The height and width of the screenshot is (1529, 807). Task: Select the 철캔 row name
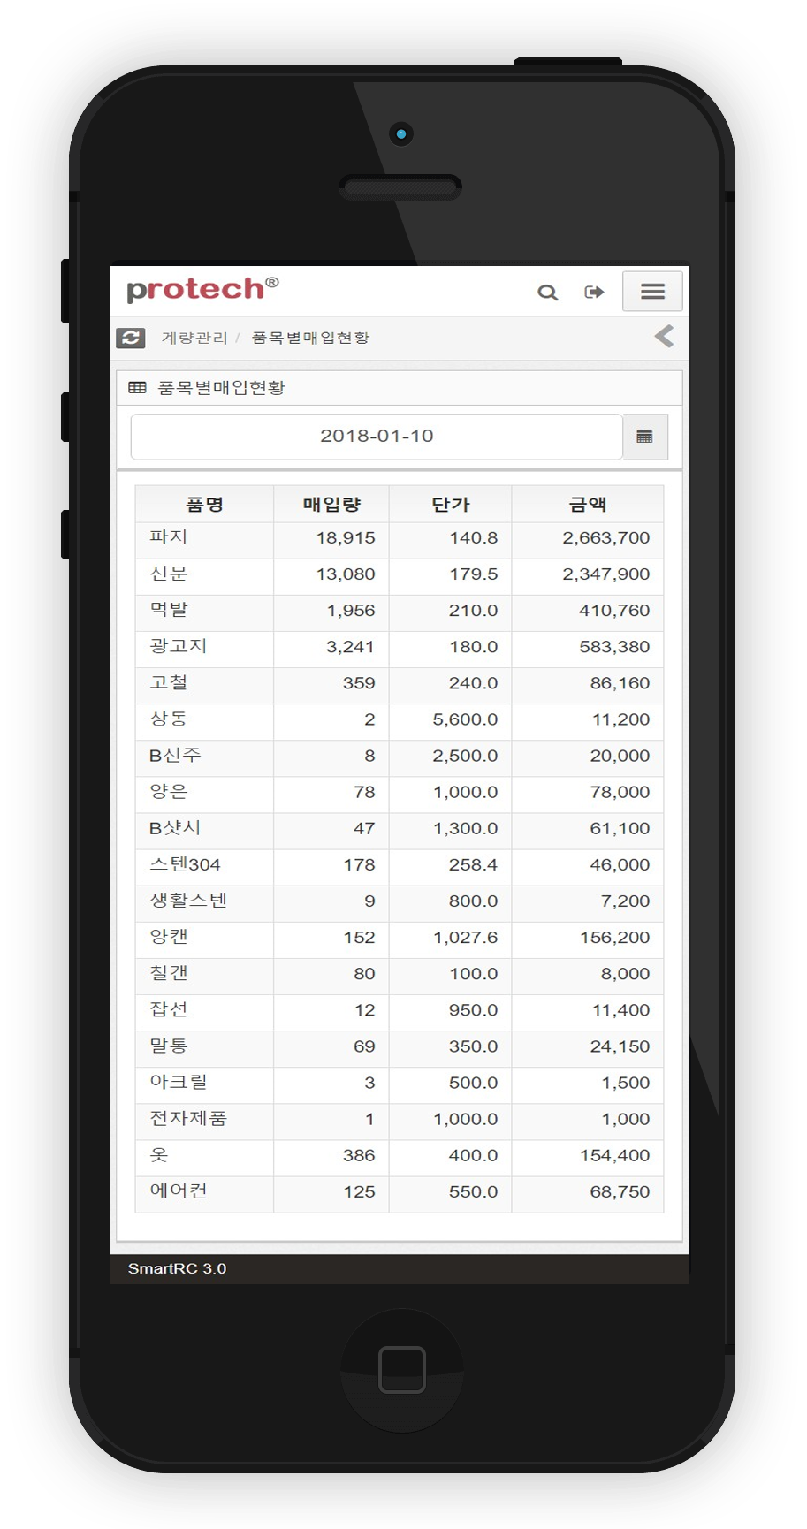168,973
